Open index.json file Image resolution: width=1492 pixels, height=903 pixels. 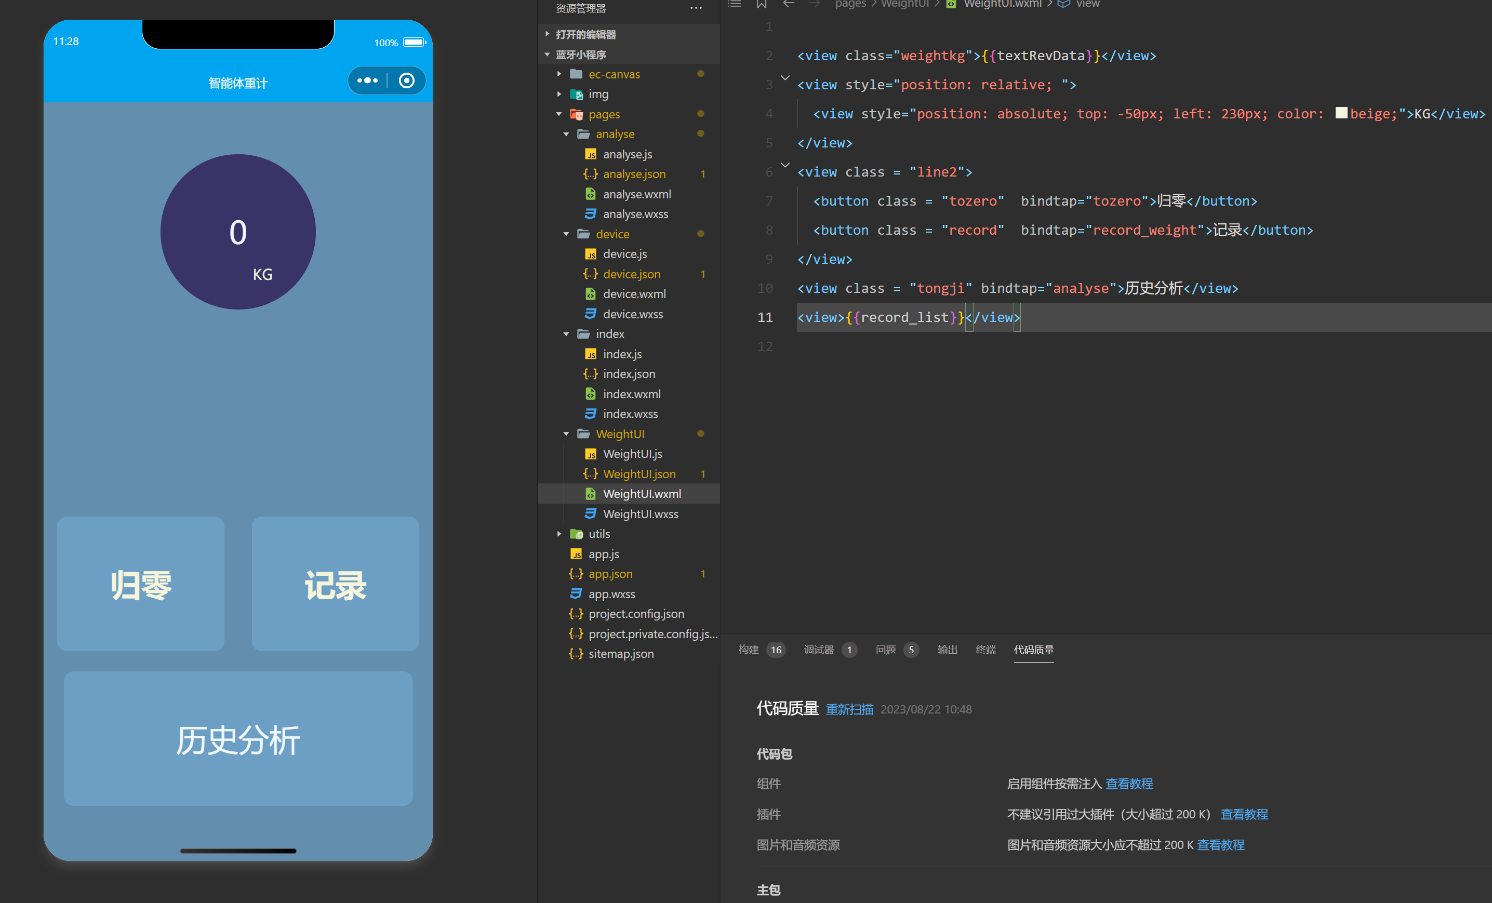pos(629,373)
